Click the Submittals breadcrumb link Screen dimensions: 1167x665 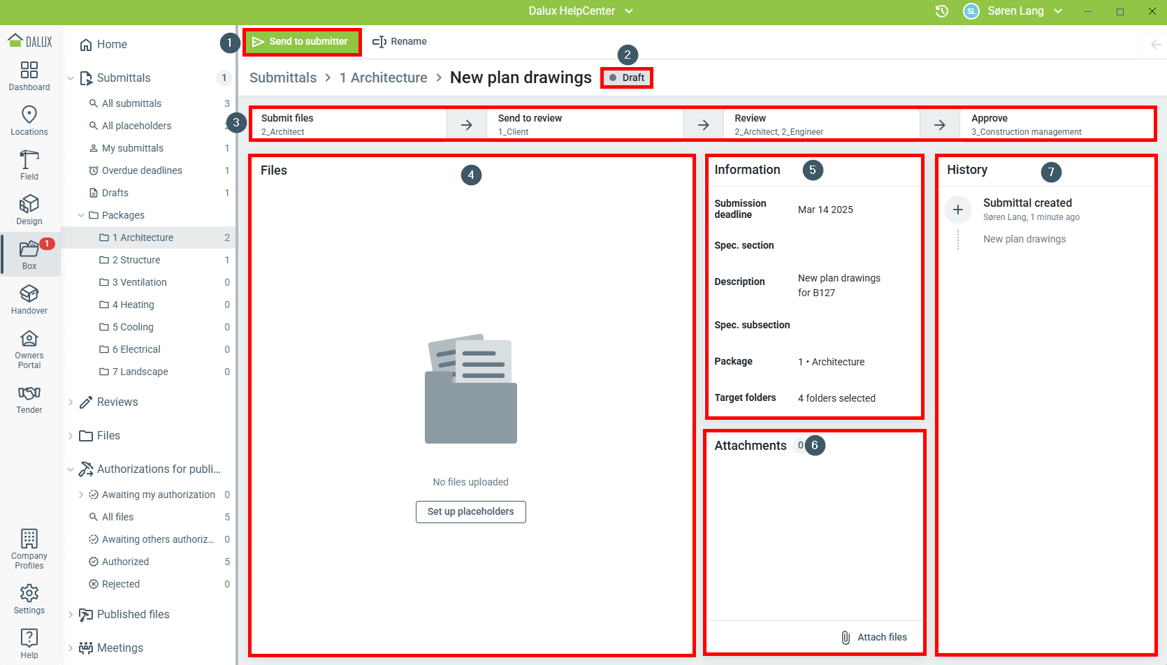tap(283, 78)
